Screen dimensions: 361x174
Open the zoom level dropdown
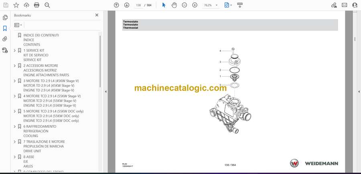click(x=217, y=5)
